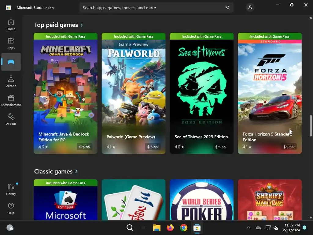Open Entertainment section in sidebar
313x235 pixels.
click(x=11, y=100)
